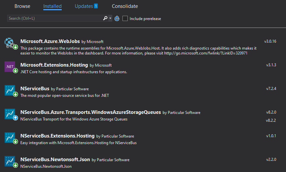Click 'by Particular Software' next to NServiceBus.Newtonsoft.Json
286x172 pixels.
[111, 160]
